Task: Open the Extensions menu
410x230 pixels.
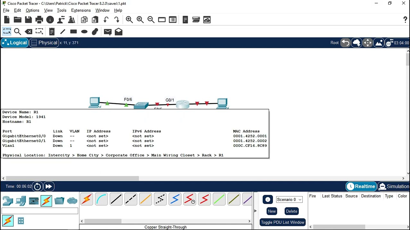Action: pos(81,10)
